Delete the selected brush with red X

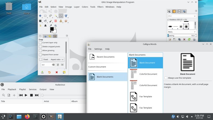184,40
